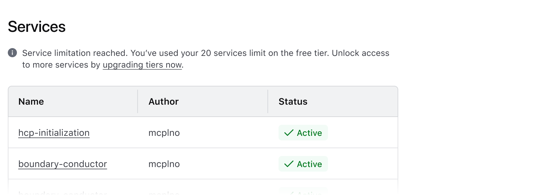Select the author mcplno in the first row
This screenshot has height=195, width=544.
pyautogui.click(x=164, y=133)
